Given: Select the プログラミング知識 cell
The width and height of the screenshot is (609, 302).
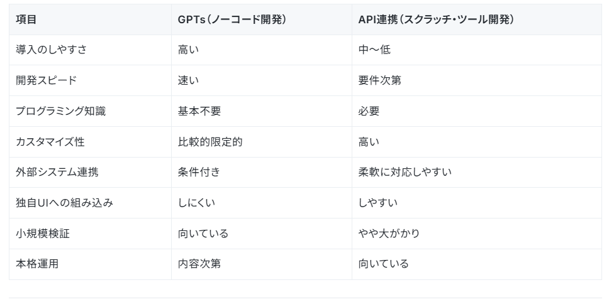Looking at the screenshot, I should 90,111.
